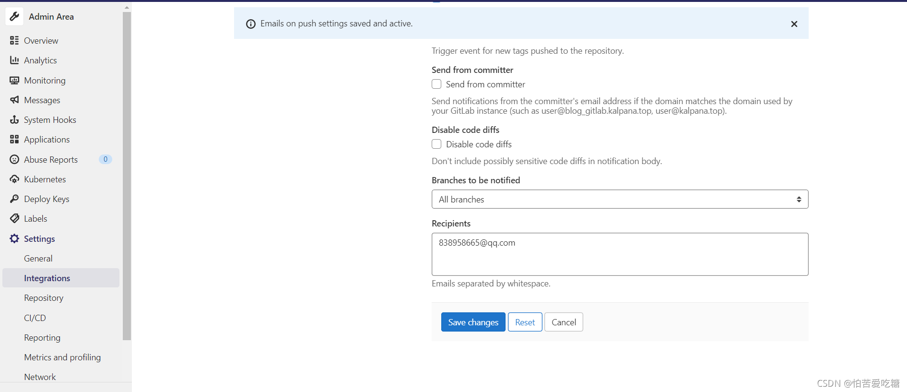Select Integrations settings item

[61, 278]
